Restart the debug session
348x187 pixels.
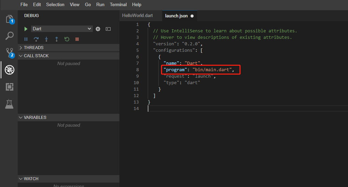tap(67, 39)
